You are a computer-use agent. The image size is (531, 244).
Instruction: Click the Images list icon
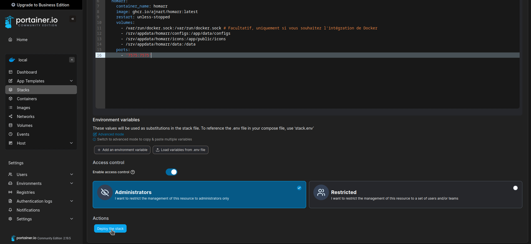(11, 107)
